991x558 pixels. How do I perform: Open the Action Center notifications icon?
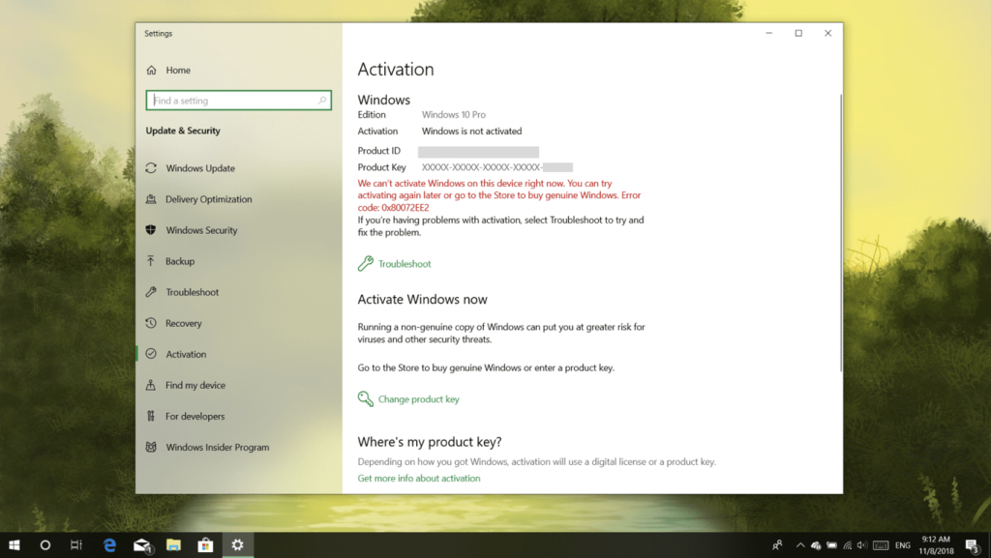[x=972, y=545]
